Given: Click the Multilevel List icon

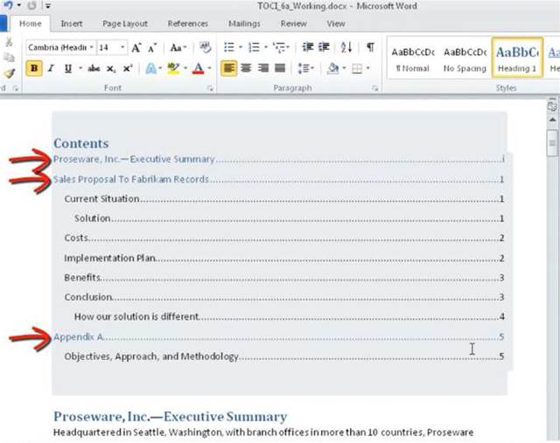Looking at the screenshot, I should pyautogui.click(x=279, y=47).
